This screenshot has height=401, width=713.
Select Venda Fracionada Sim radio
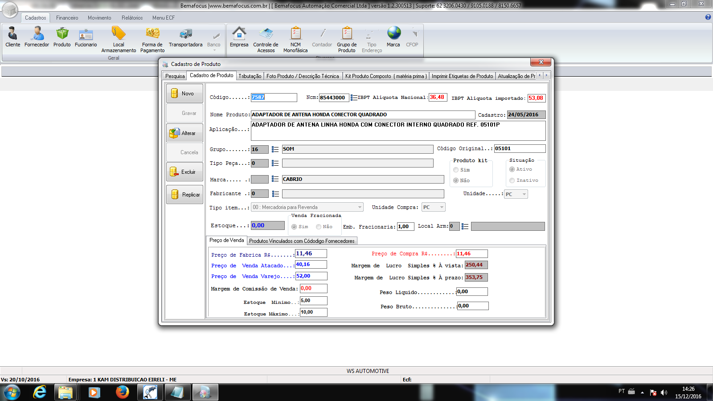[x=294, y=227]
